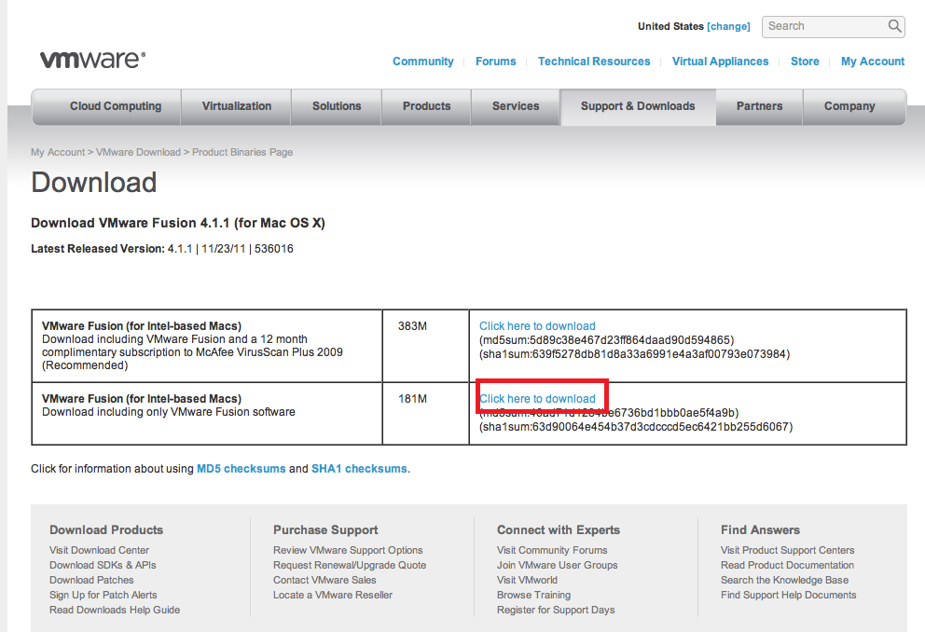Image resolution: width=925 pixels, height=632 pixels.
Task: Click My Account breadcrumb
Action: coord(58,152)
